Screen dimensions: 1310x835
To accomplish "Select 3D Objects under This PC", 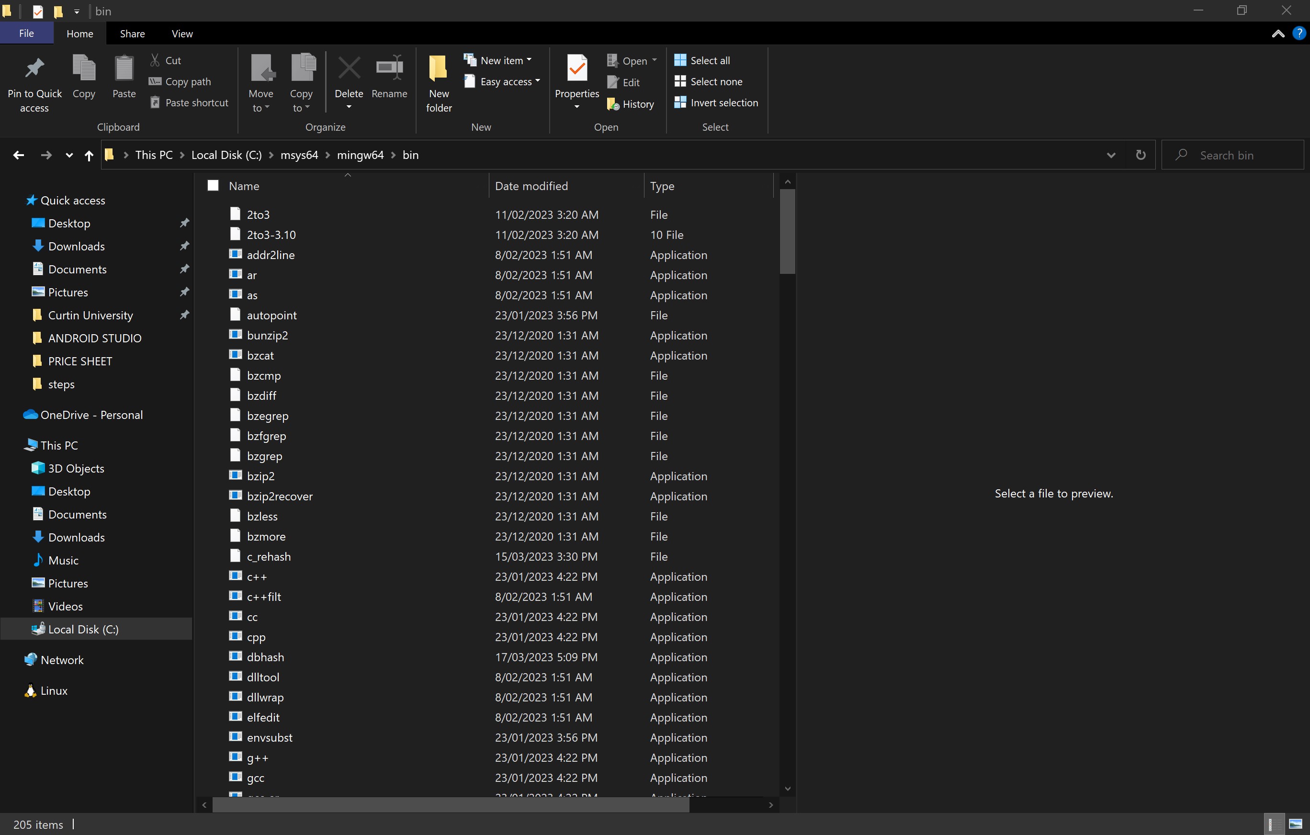I will [76, 468].
